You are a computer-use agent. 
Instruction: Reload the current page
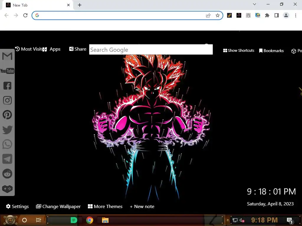(x=25, y=15)
